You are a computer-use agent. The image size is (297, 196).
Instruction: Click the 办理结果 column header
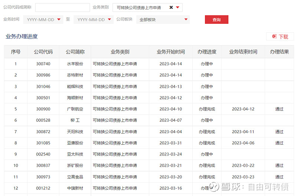[279, 52]
